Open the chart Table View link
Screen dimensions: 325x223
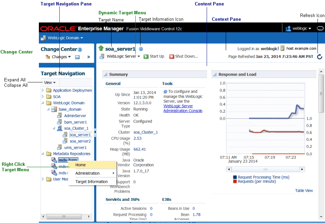[304, 191]
